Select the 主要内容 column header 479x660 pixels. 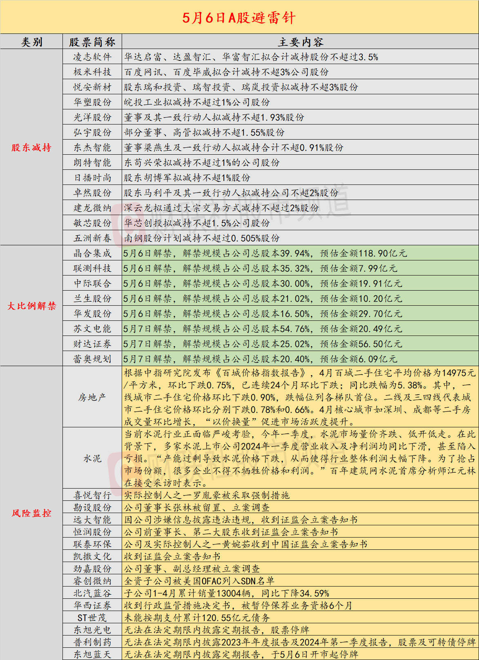coord(301,42)
